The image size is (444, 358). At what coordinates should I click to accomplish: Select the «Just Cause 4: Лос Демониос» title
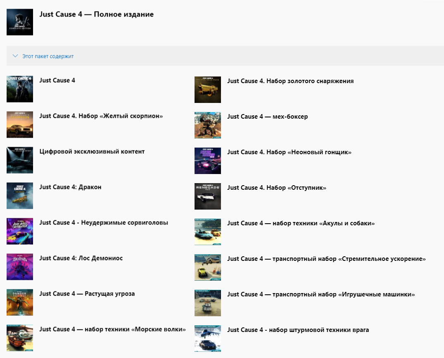point(81,258)
